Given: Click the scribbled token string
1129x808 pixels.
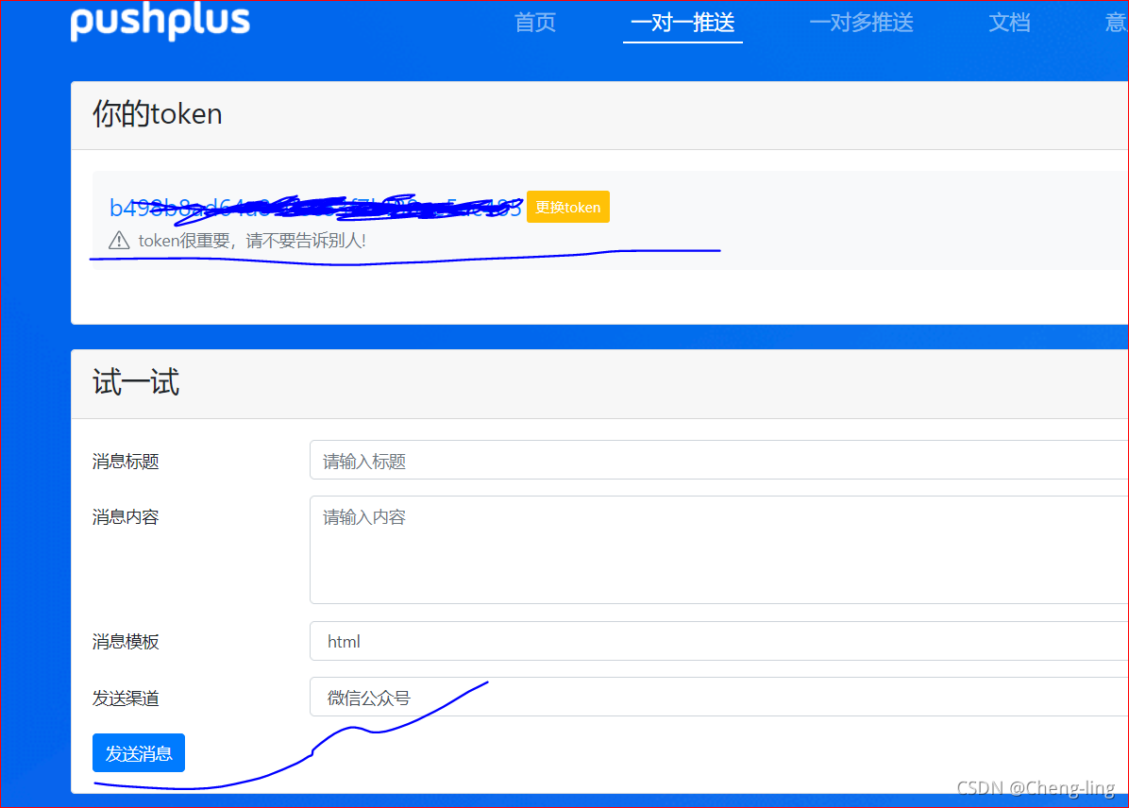Looking at the screenshot, I should 315,208.
